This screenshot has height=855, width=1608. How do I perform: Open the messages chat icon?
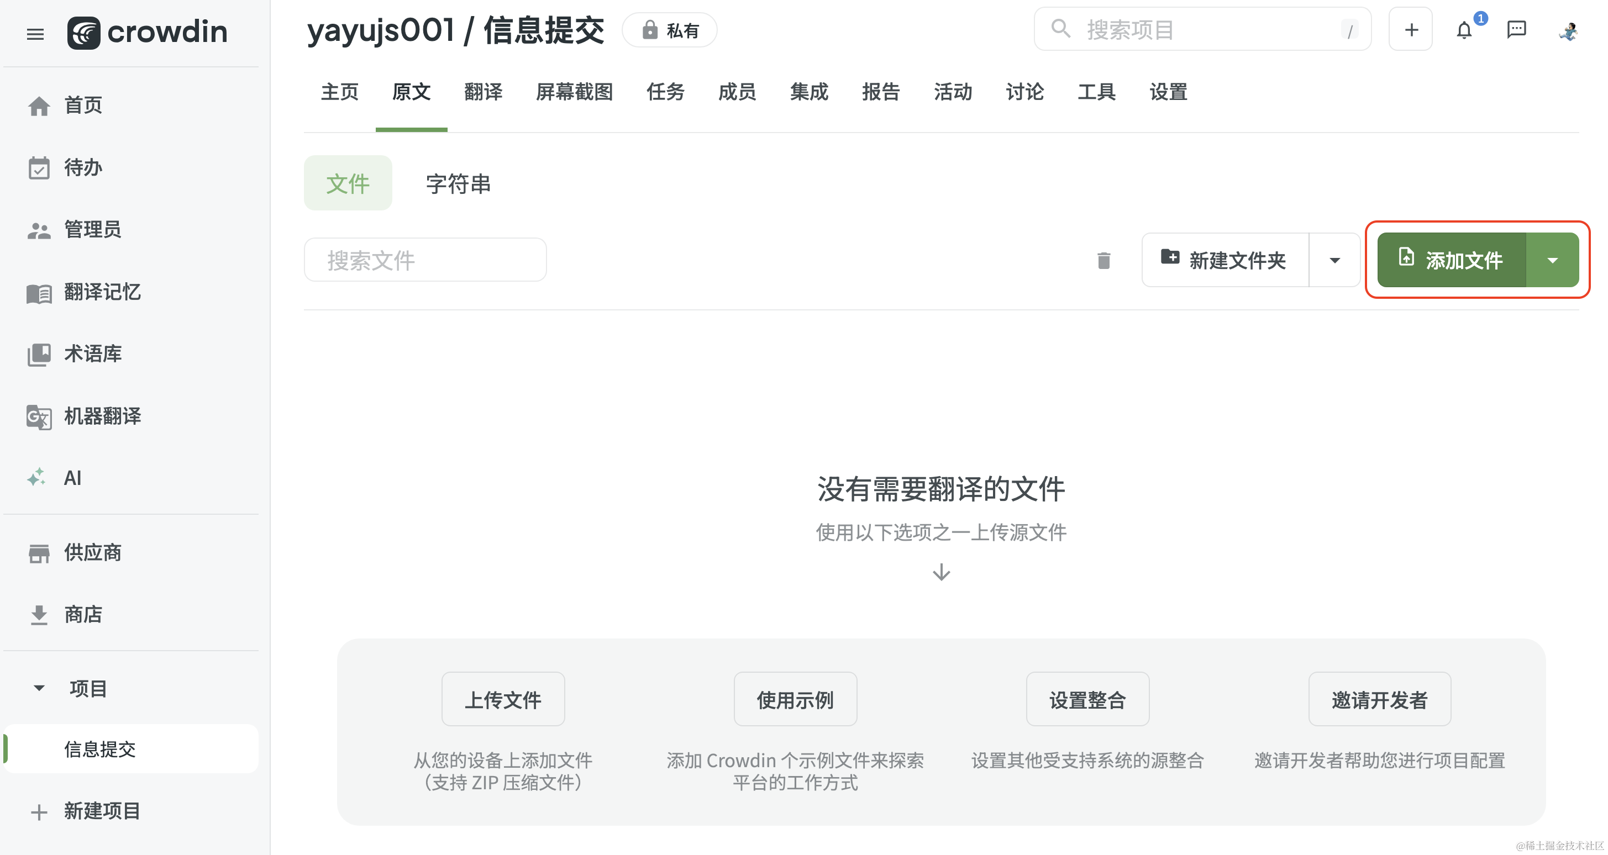tap(1517, 29)
